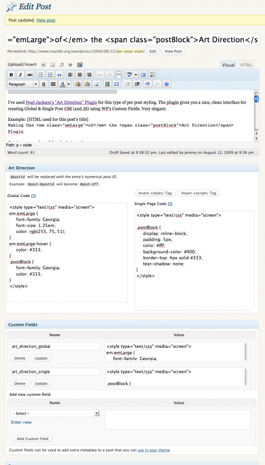This screenshot has width=265, height=465.
Task: Open the custom field Select name dropdown
Action: pos(55,413)
